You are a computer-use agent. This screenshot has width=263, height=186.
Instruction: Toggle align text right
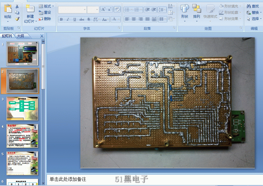(141, 19)
